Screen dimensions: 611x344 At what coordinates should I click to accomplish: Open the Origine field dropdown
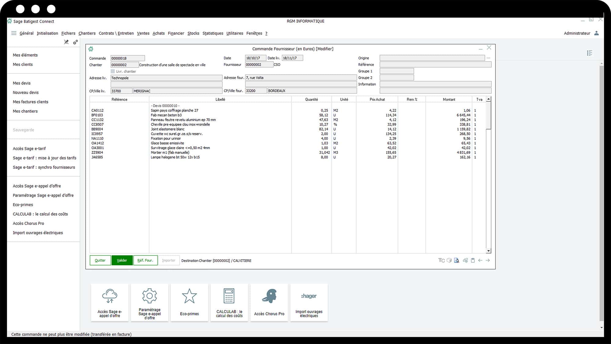click(x=488, y=58)
